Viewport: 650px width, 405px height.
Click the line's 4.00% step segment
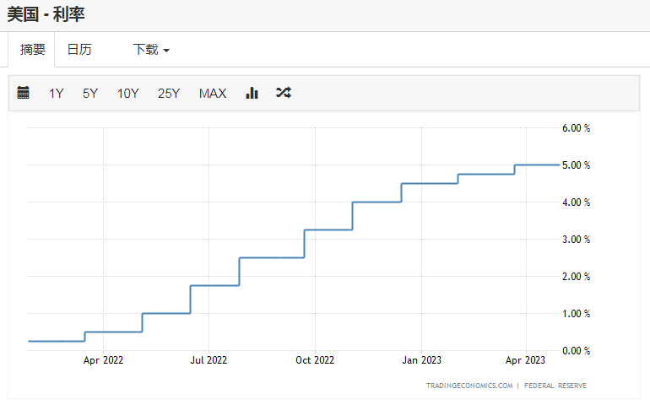click(x=376, y=202)
